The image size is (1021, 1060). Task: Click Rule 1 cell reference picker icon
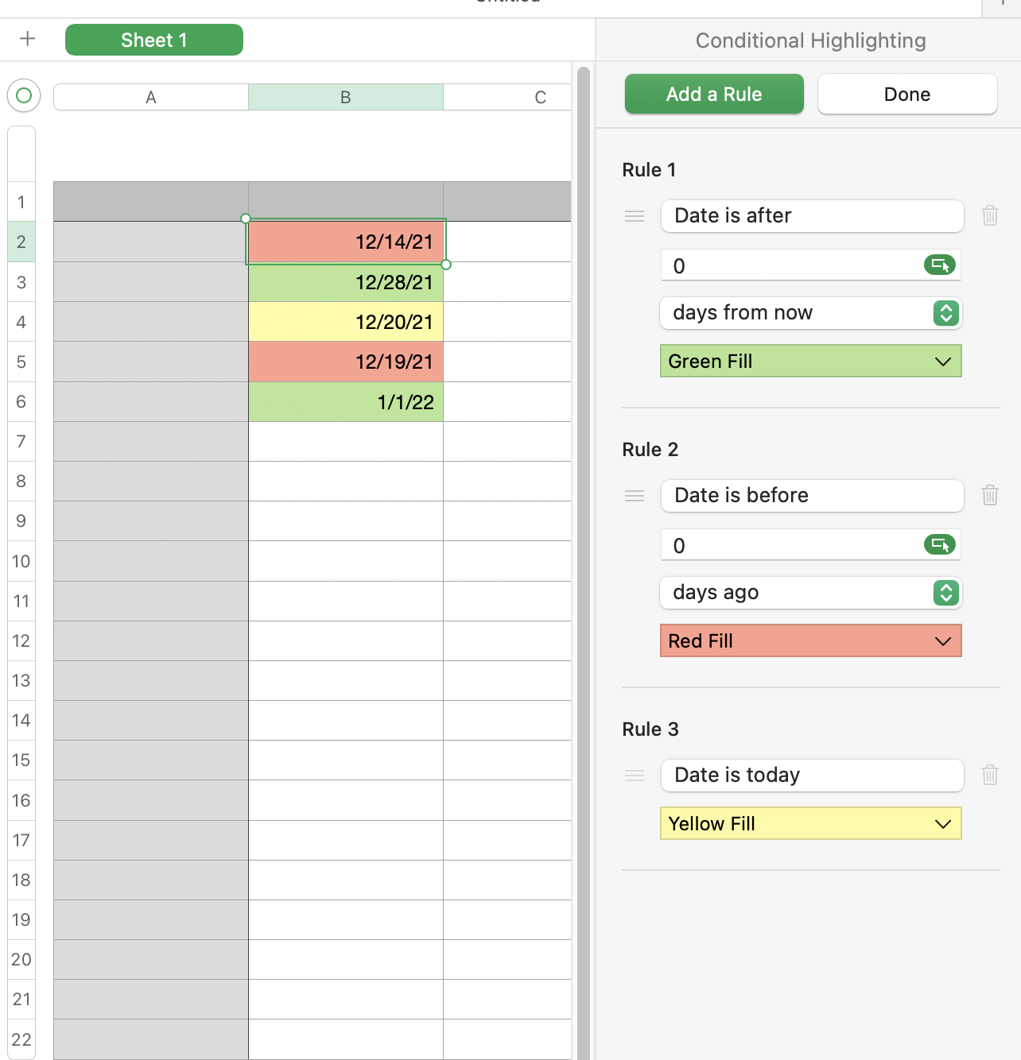[940, 265]
